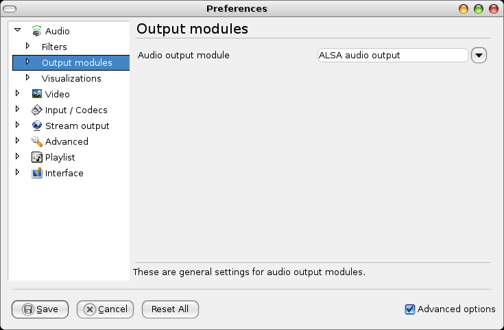Open the Audio output module dropdown arrow

point(479,56)
